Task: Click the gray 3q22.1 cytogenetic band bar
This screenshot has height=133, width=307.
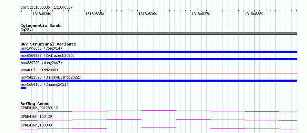Action: click(159, 33)
